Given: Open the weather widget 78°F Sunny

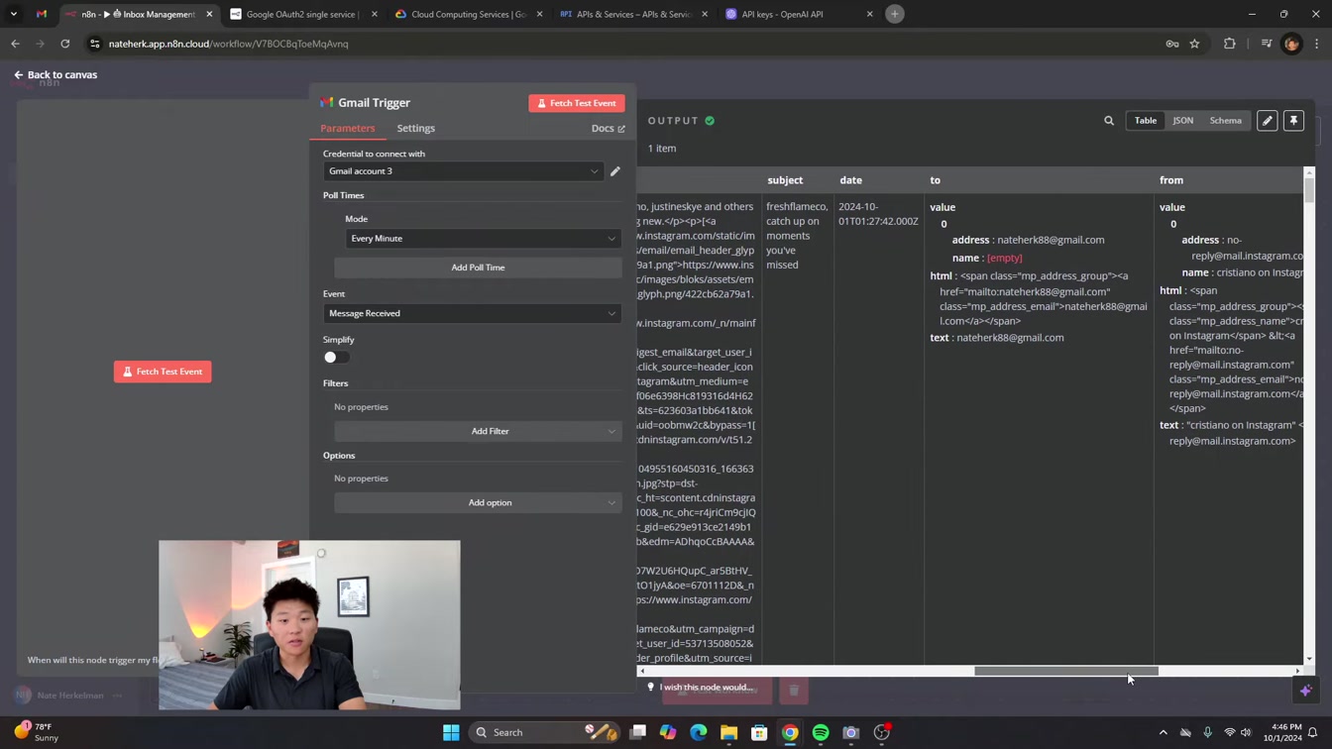Looking at the screenshot, I should tap(36, 732).
